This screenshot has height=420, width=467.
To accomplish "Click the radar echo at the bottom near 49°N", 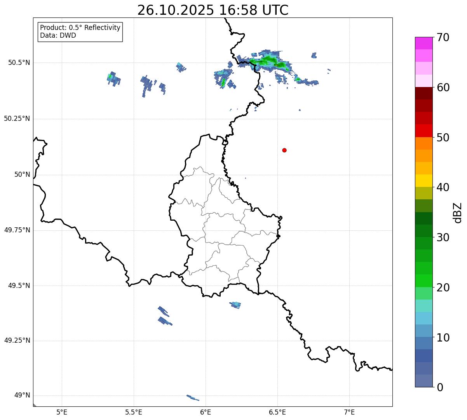I will point(193,397).
